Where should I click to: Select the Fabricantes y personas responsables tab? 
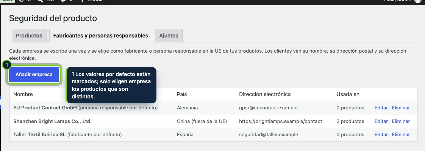[100, 36]
